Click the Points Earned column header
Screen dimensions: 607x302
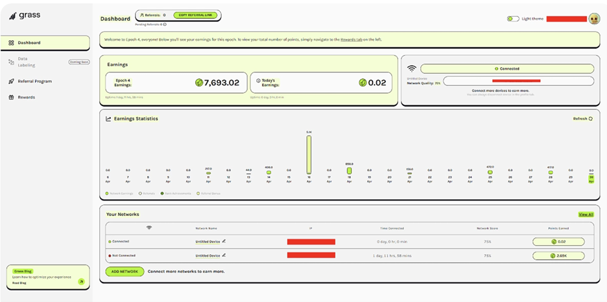558,228
